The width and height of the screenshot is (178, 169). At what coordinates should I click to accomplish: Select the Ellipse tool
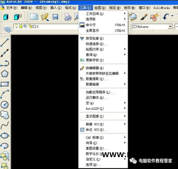click(5, 136)
